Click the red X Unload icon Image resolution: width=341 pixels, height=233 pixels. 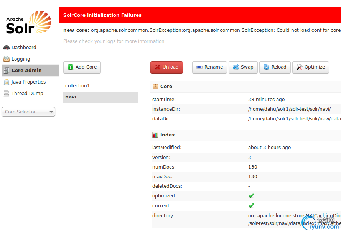(157, 67)
